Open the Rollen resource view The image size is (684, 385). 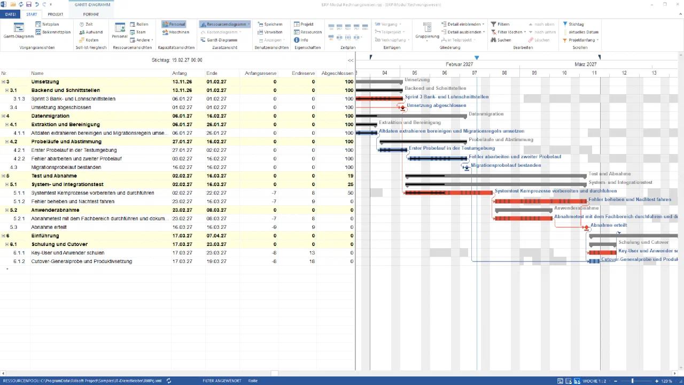tap(139, 24)
